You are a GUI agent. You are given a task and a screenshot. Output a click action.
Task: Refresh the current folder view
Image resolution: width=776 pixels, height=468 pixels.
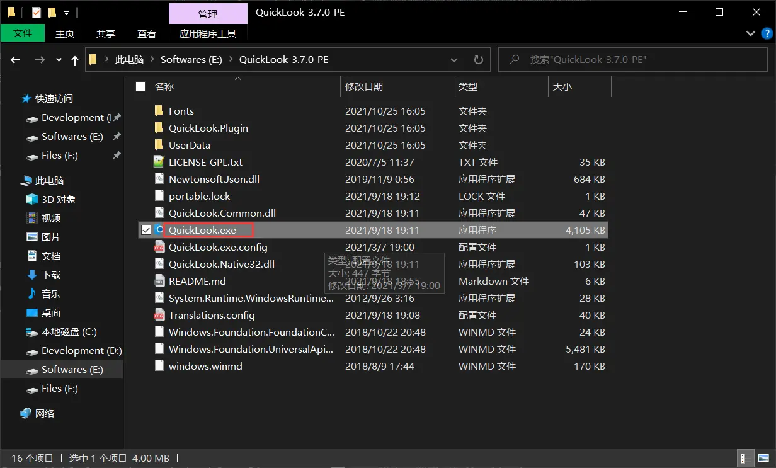click(478, 60)
